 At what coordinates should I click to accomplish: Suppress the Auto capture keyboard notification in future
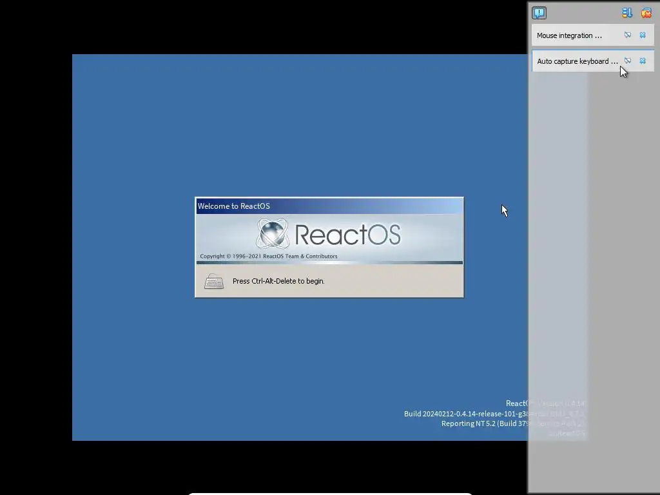[628, 61]
